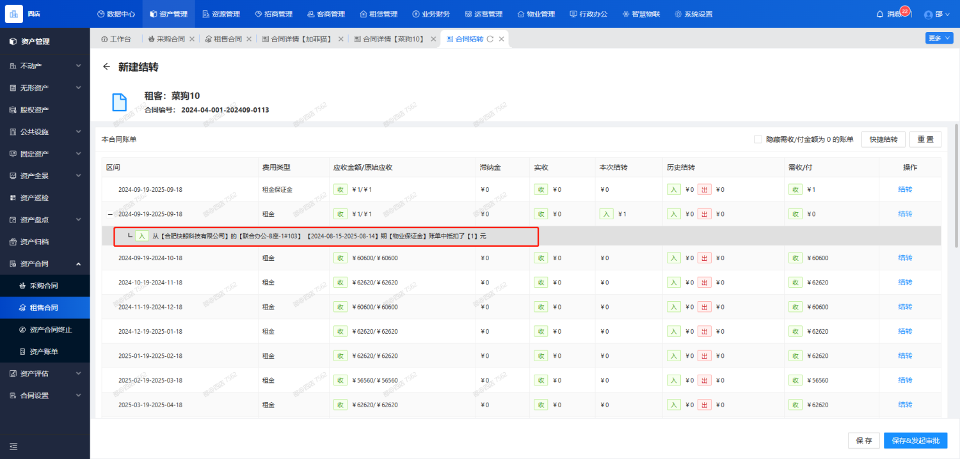The image size is (960, 459).
Task: Expand 资产盘点 in the sidebar
Action: (x=45, y=220)
